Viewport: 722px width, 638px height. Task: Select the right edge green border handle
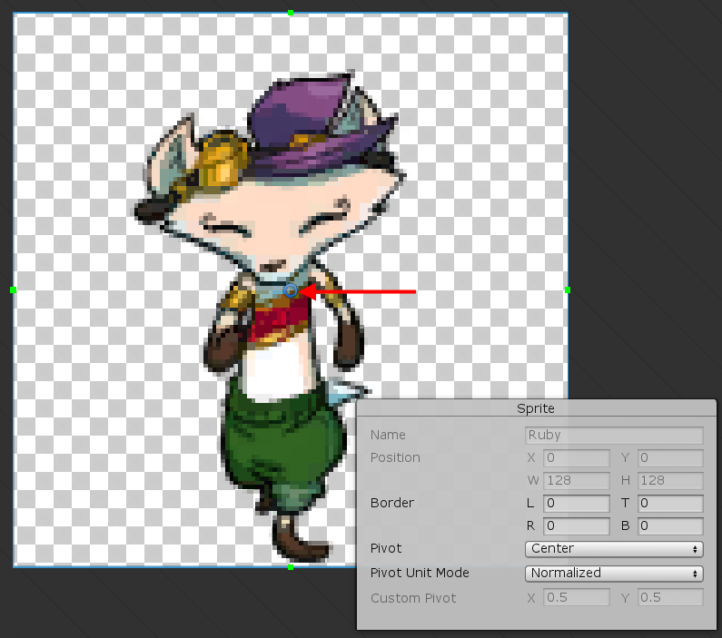point(568,290)
